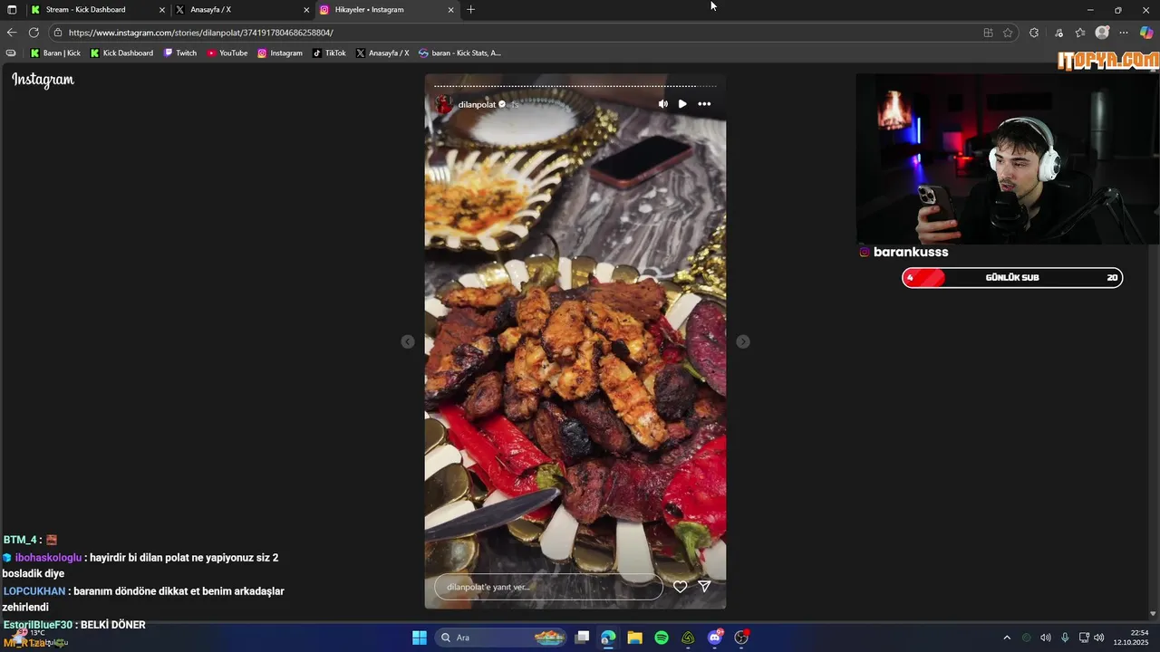
Task: Open dilanpolat profile from the username
Action: click(477, 105)
